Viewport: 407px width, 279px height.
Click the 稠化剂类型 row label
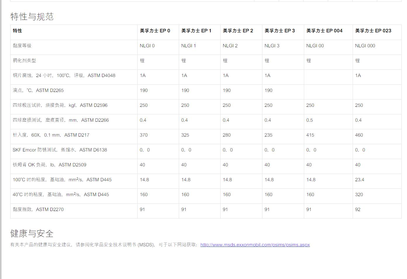[24, 60]
